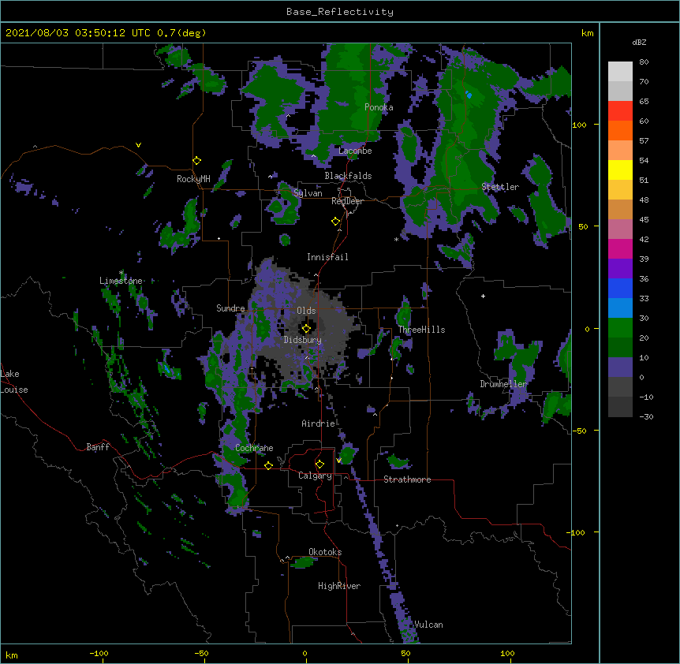The height and width of the screenshot is (664, 680).
Task: Click the Didsbury label
Action: (303, 340)
